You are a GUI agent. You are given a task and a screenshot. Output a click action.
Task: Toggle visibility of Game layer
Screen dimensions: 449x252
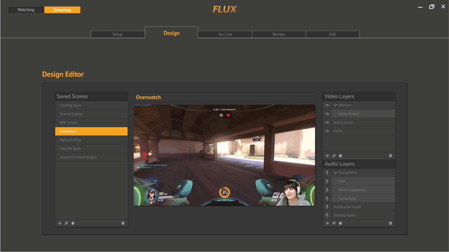(x=327, y=131)
